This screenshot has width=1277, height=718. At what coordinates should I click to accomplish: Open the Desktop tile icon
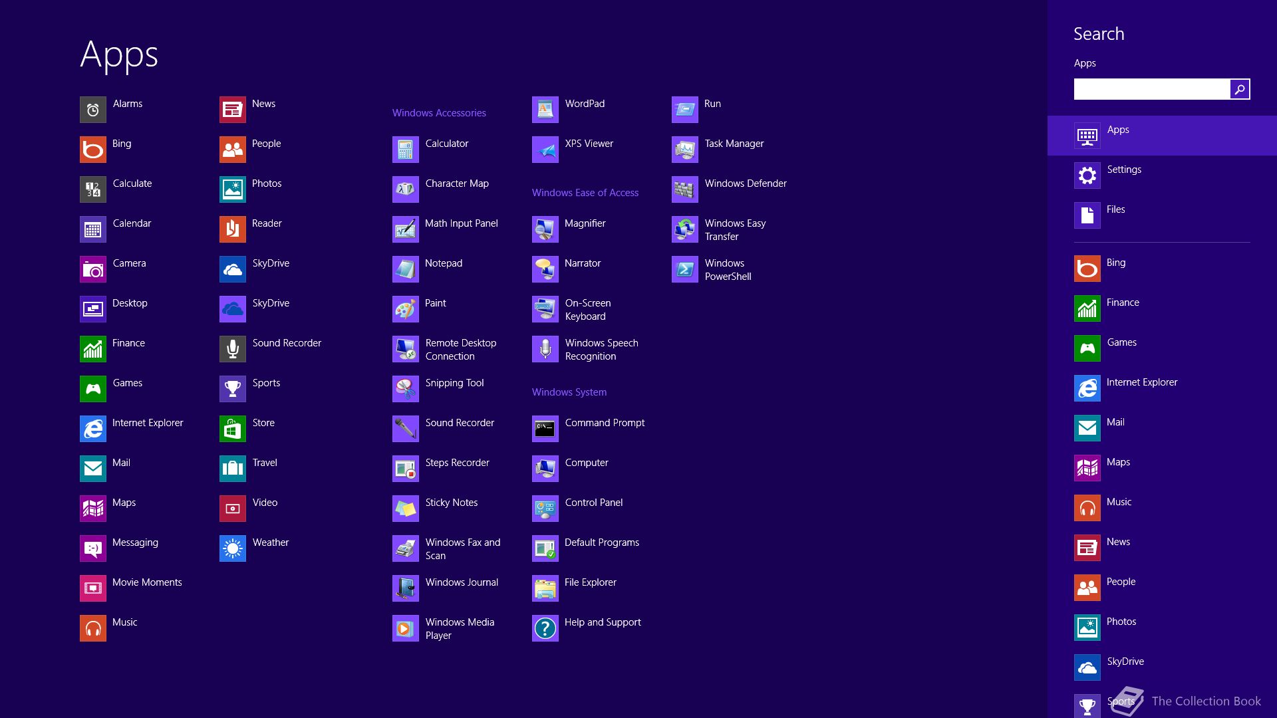point(93,309)
